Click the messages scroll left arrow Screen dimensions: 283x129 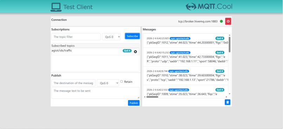pos(145,97)
